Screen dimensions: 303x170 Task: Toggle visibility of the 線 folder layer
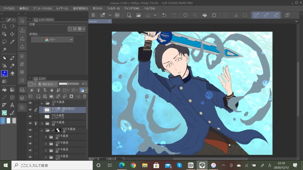[30, 124]
